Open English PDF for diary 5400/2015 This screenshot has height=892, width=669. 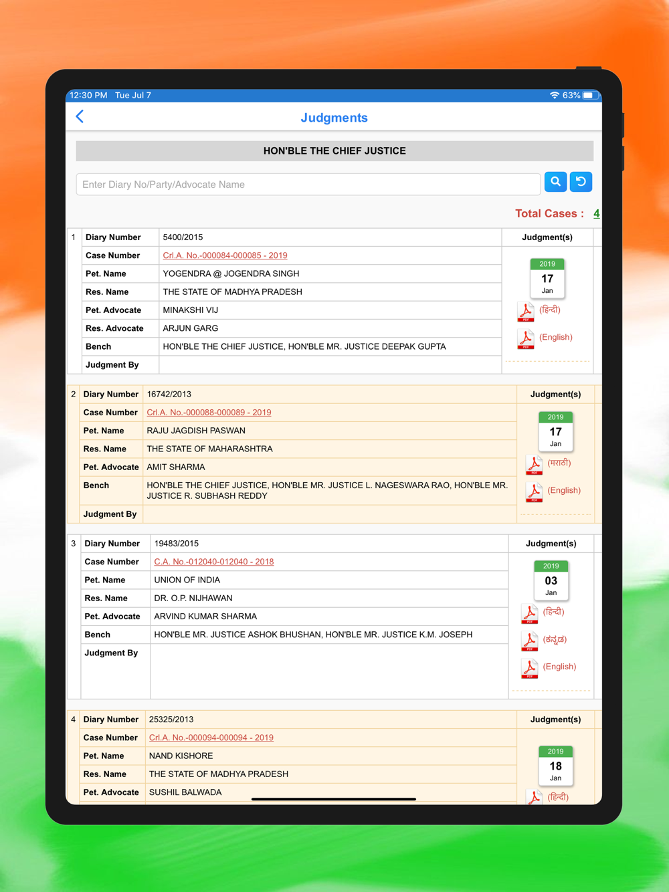click(545, 338)
